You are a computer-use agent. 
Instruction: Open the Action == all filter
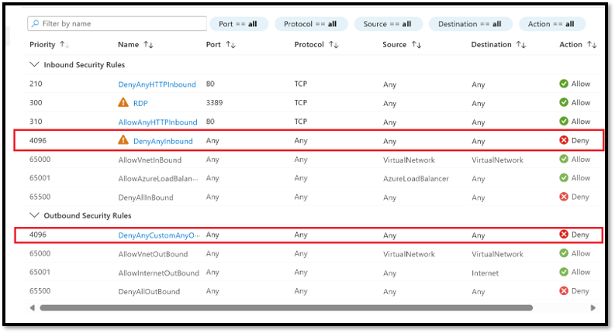point(551,24)
